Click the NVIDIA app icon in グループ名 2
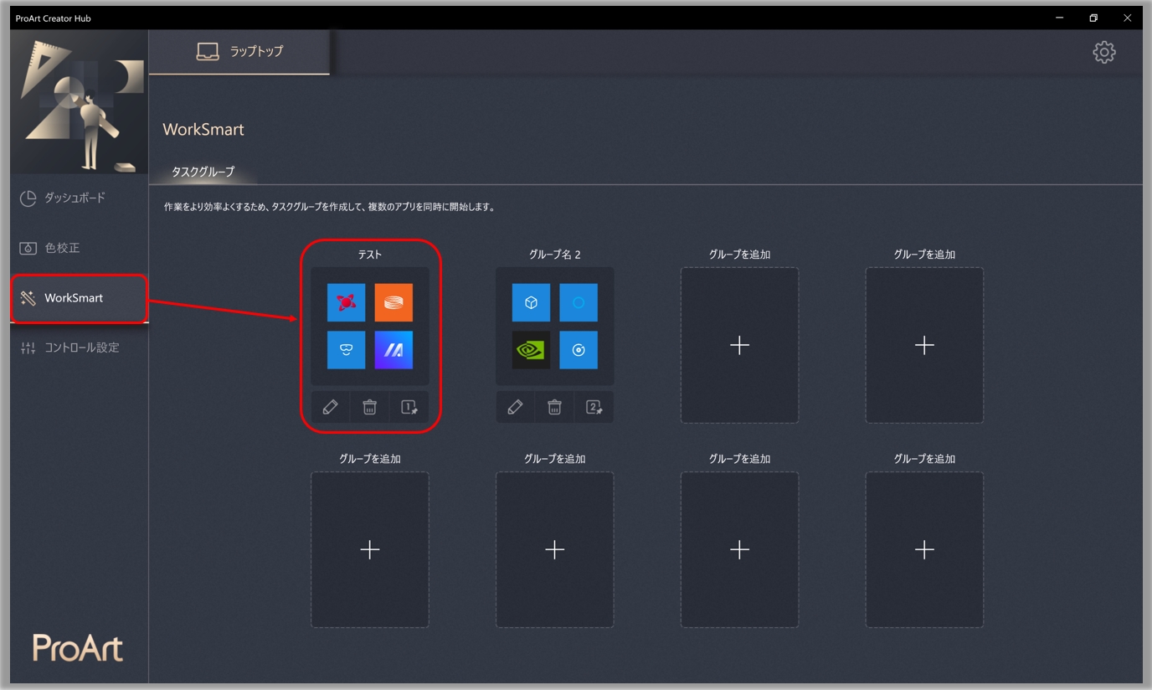Image resolution: width=1152 pixels, height=690 pixels. [x=531, y=350]
